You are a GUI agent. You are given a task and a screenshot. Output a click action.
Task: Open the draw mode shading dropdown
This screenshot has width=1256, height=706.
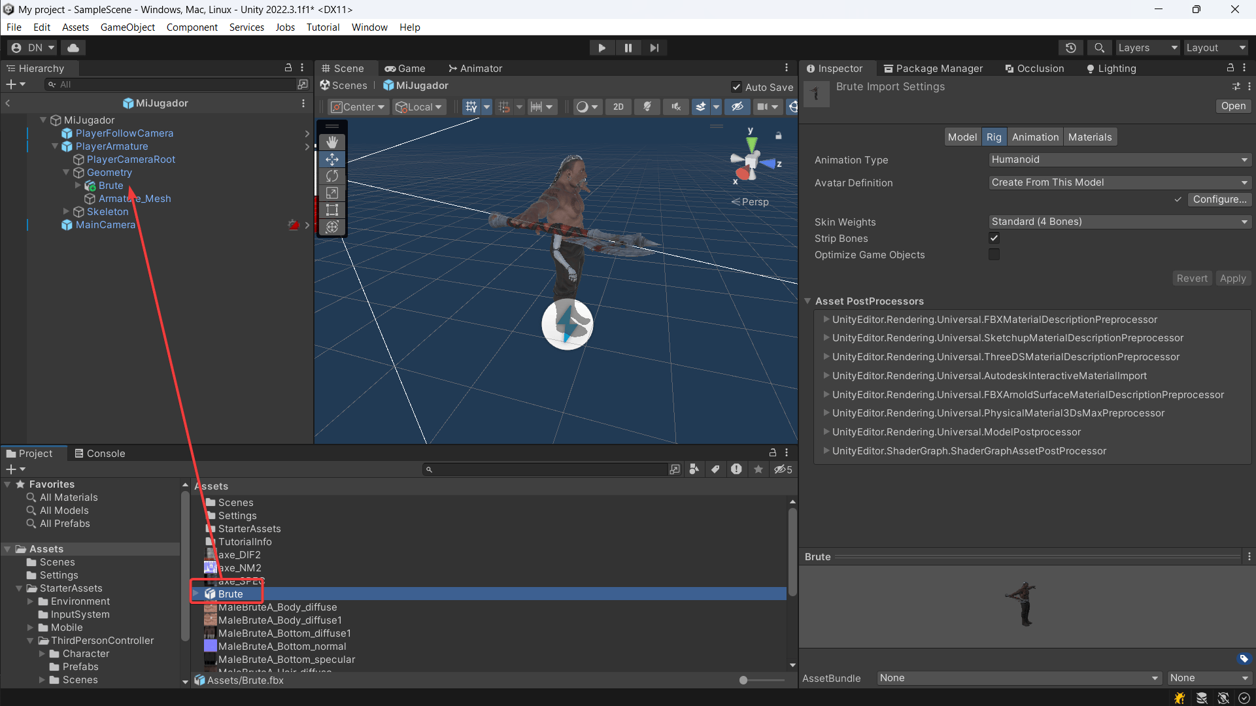tap(586, 107)
